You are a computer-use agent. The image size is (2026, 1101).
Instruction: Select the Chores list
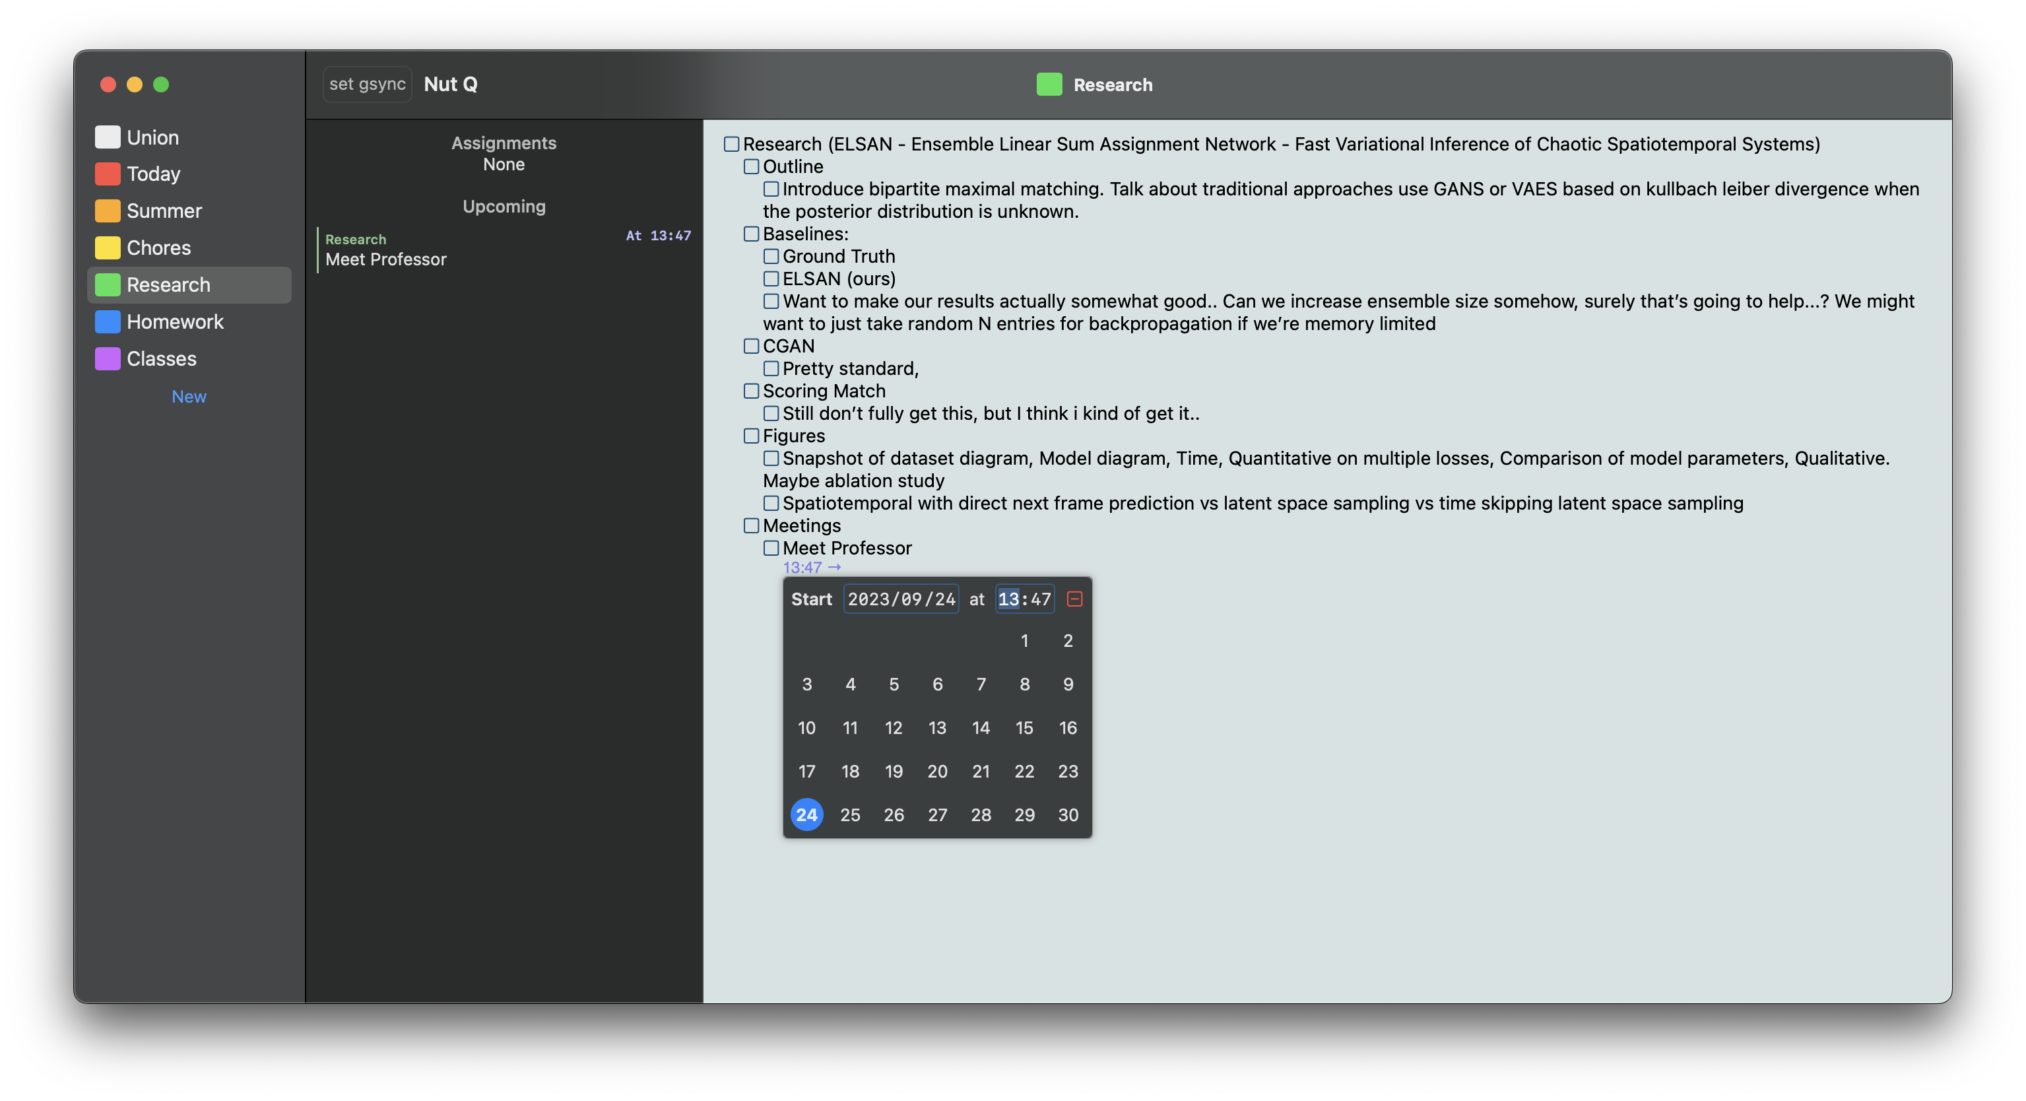pos(158,248)
